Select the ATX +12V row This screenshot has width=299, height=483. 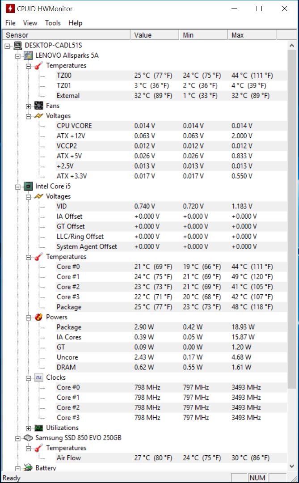coord(171,136)
